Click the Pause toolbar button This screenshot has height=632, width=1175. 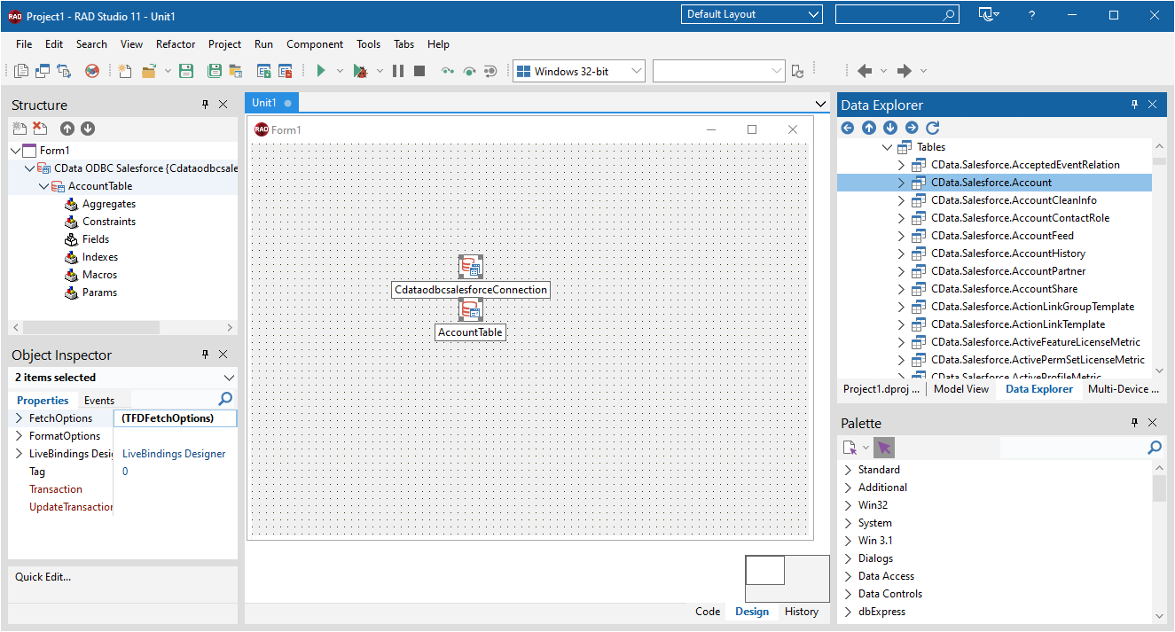[x=398, y=71]
